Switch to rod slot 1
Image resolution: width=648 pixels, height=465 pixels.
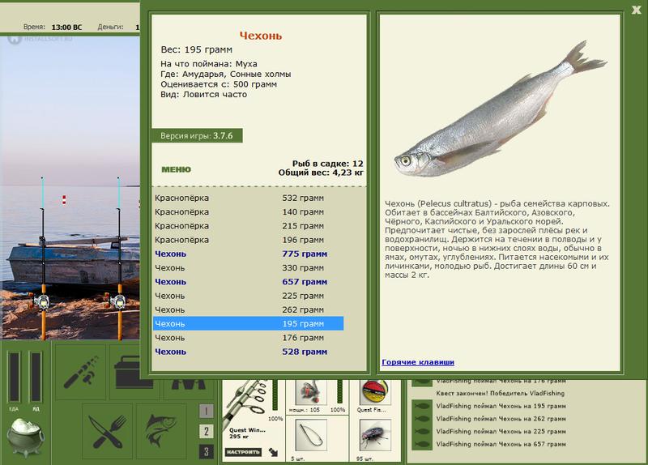click(207, 411)
